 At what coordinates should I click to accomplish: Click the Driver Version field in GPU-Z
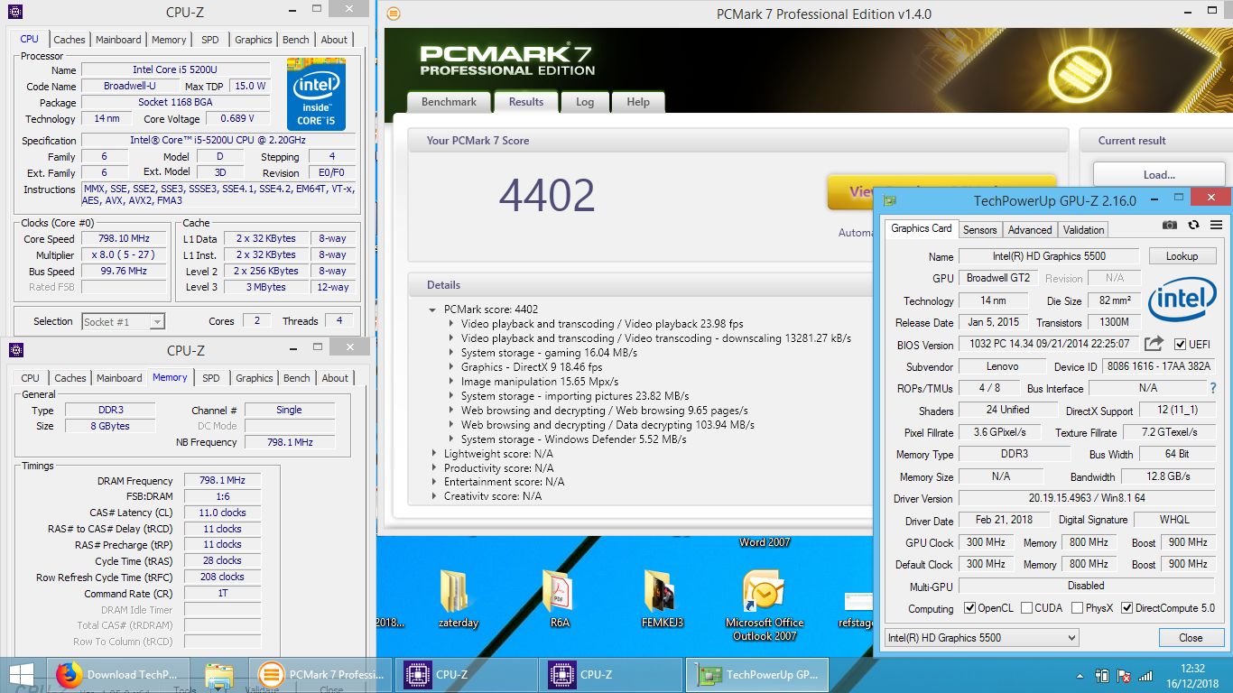1086,498
